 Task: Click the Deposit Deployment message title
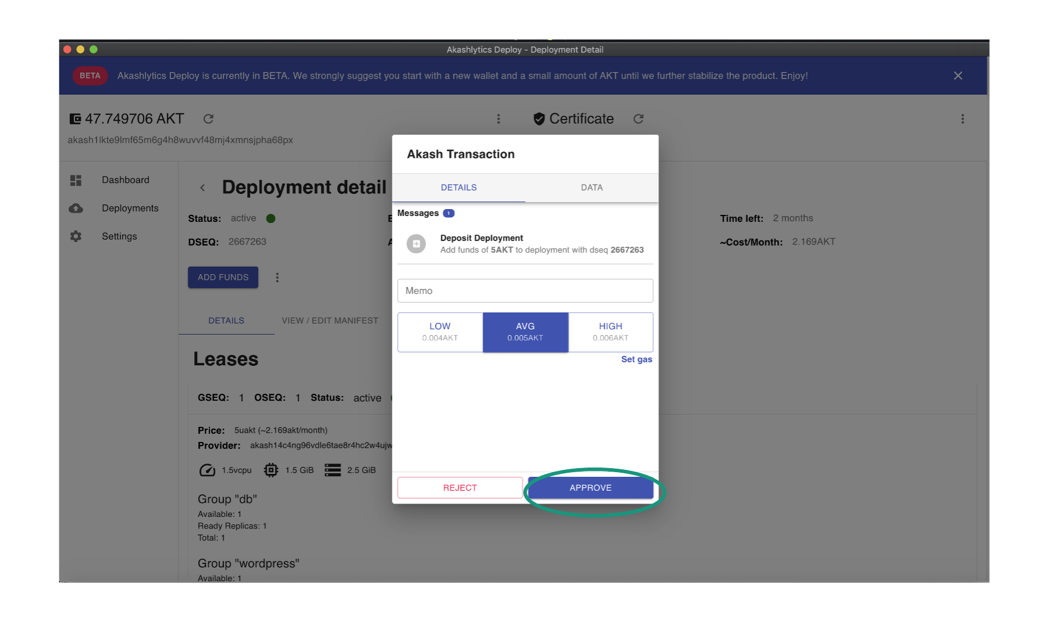pos(481,238)
